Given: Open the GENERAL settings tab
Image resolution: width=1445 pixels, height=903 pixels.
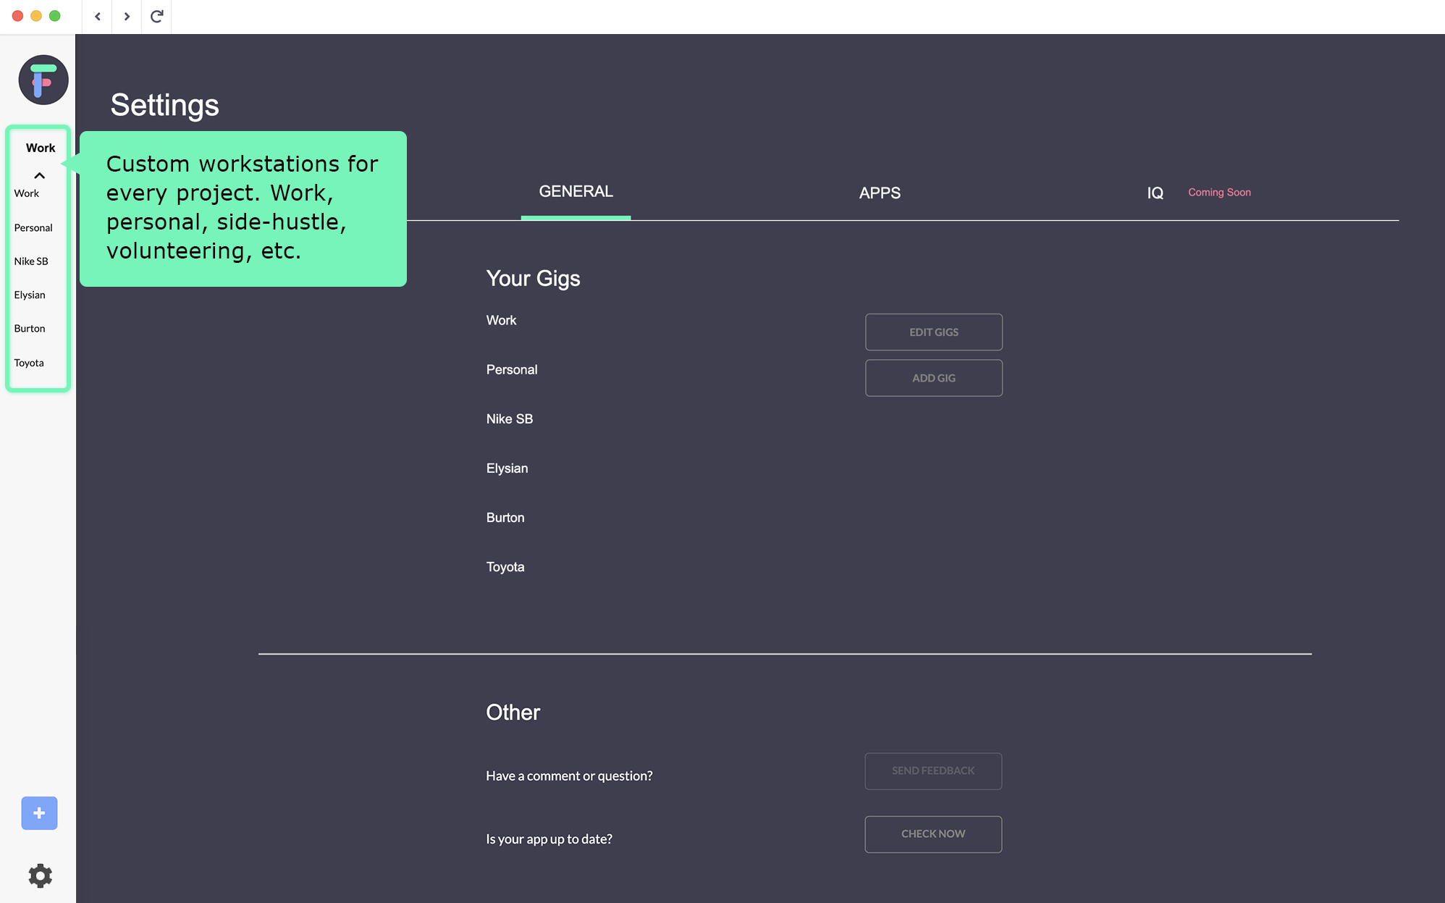Looking at the screenshot, I should coord(576,192).
